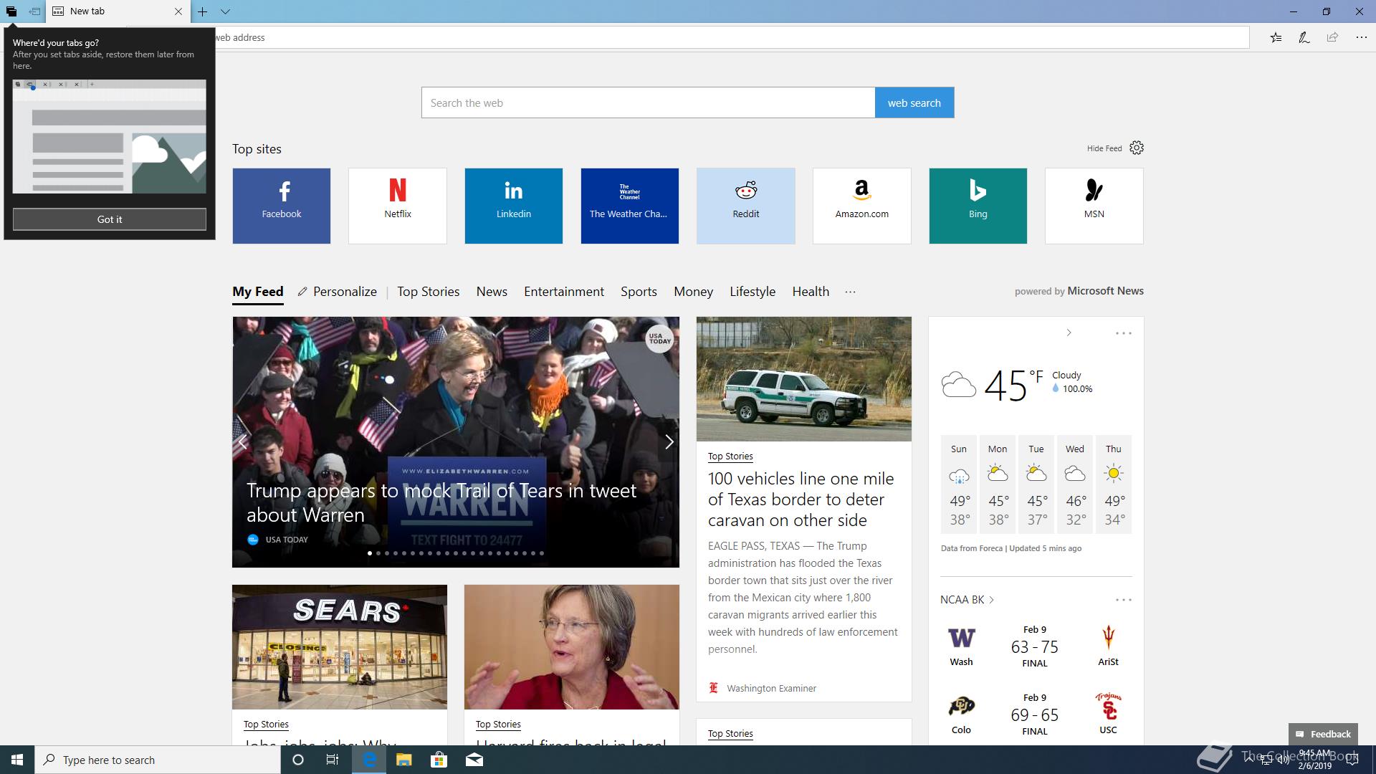Screen dimensions: 1376x774
Task: Open a new tab with the plus icon
Action: [203, 11]
